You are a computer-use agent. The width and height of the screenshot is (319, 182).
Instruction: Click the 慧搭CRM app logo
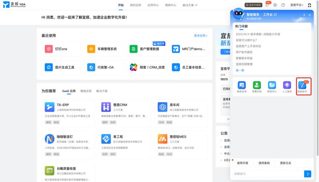pos(106,107)
